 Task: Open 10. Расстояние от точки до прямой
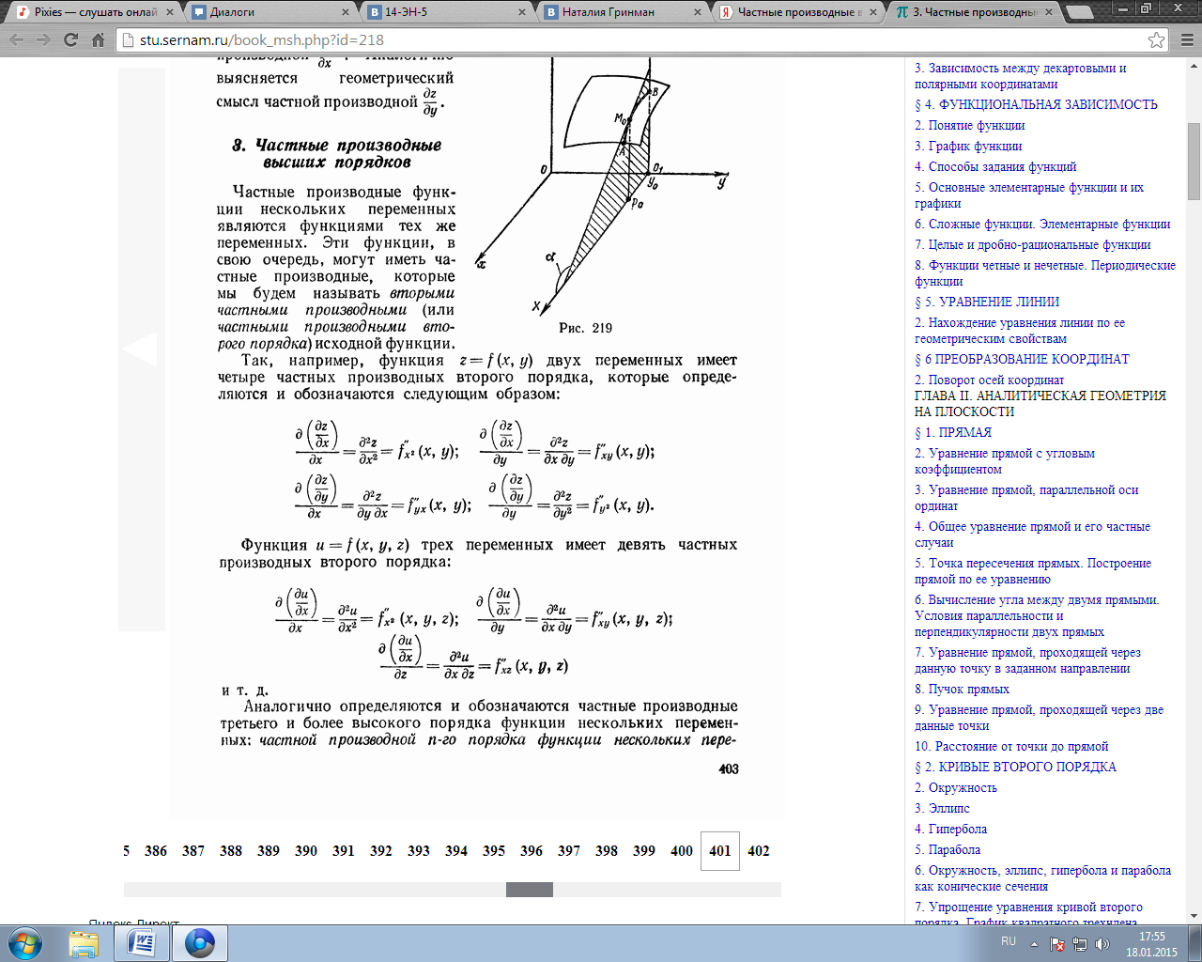click(1011, 747)
